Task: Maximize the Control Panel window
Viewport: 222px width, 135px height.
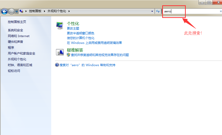Action: tap(209, 2)
